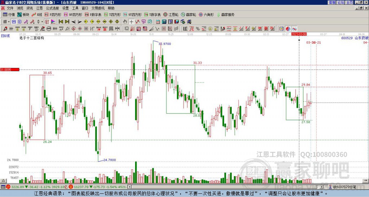Open the 赢家轮 wheel tool
Screen dimensions: 369x197
pyautogui.click(x=188, y=14)
